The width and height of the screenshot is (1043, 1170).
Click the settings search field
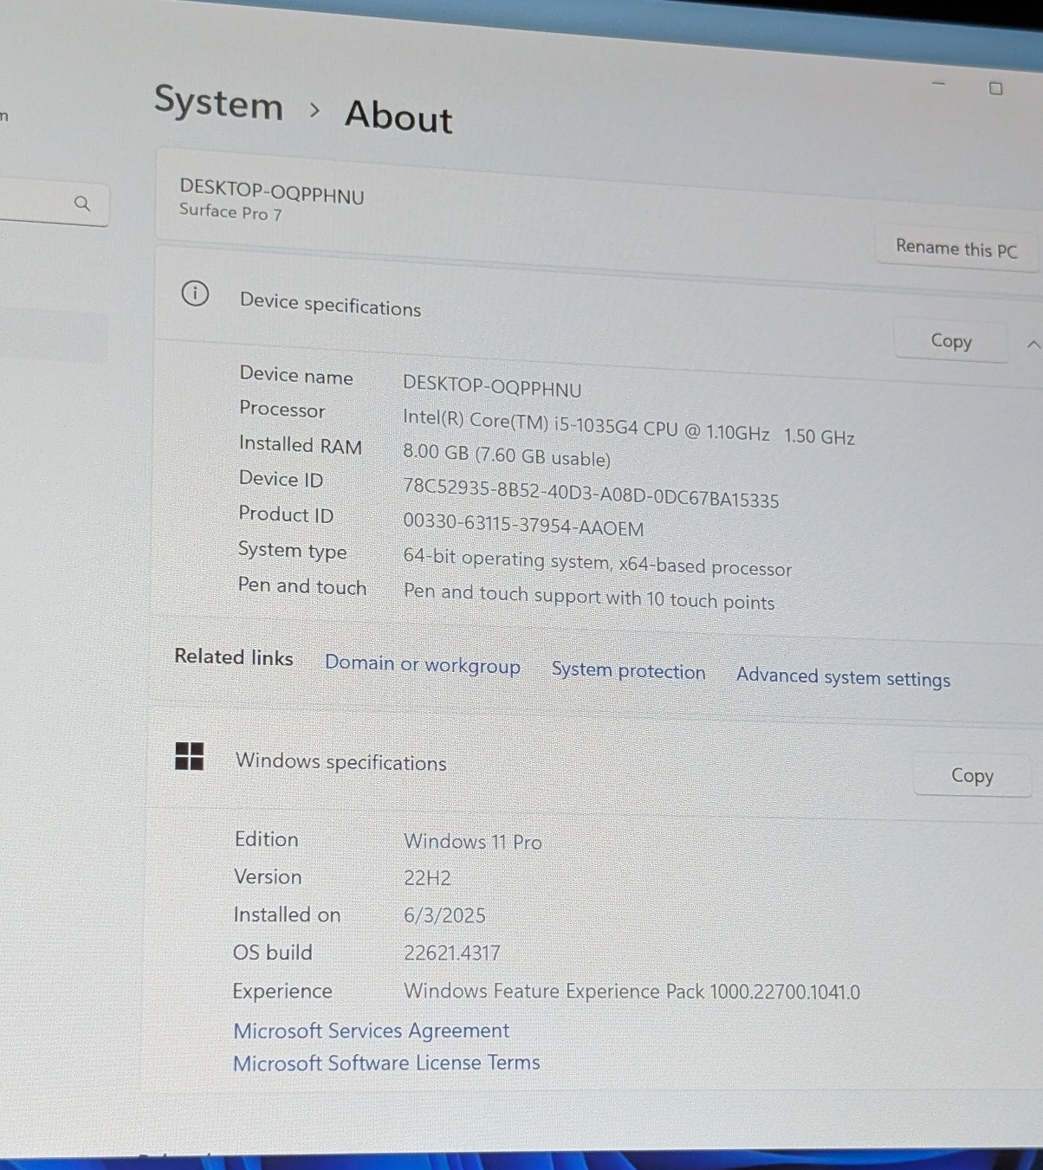54,204
